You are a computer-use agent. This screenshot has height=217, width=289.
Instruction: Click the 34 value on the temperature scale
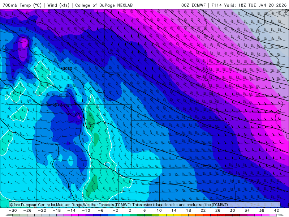click(x=247, y=210)
